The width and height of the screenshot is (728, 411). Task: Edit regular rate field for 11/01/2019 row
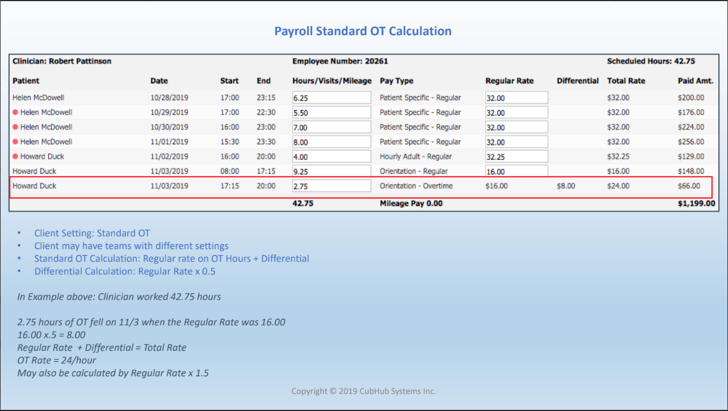[x=517, y=142]
